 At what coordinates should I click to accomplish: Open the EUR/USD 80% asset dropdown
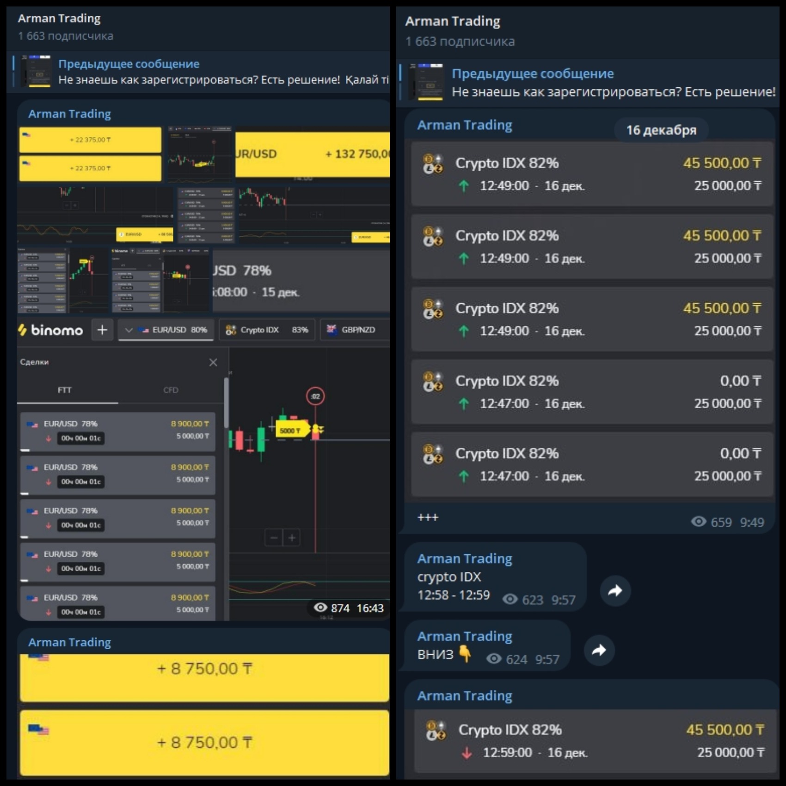click(166, 330)
